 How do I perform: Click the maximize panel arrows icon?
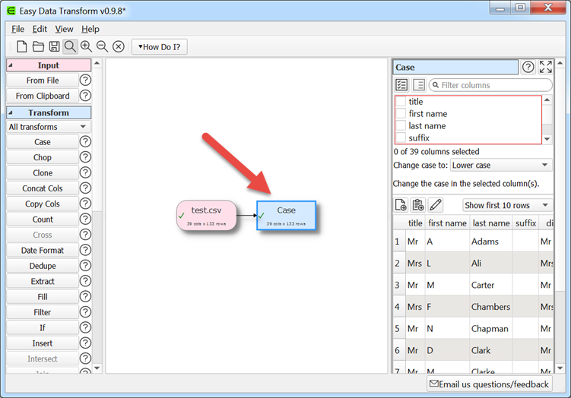coord(545,67)
